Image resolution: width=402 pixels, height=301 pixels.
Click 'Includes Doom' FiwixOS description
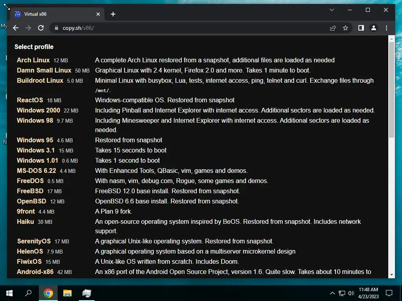coord(167,262)
